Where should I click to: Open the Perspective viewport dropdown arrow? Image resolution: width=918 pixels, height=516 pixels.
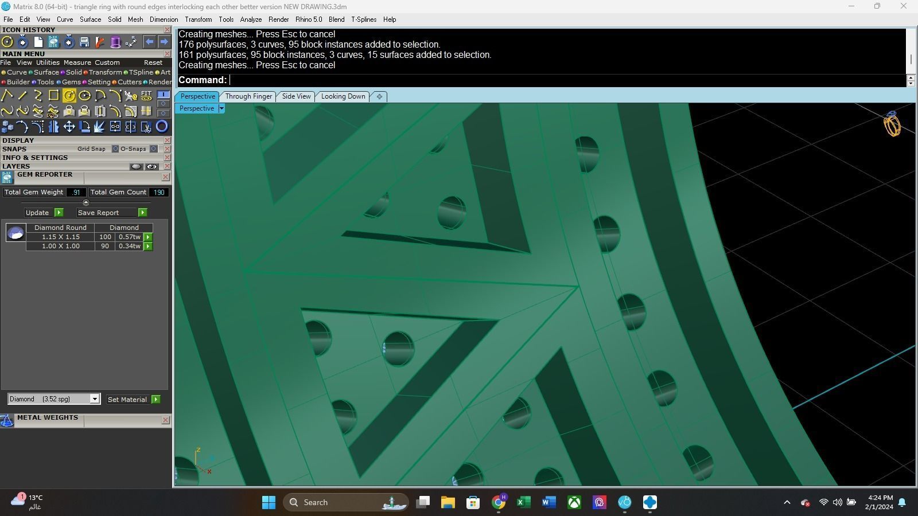coord(221,108)
